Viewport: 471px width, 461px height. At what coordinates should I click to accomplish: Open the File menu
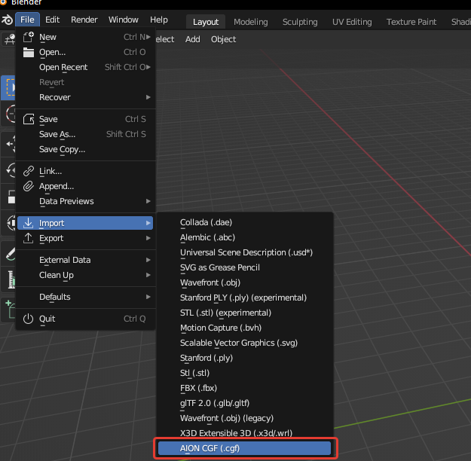pyautogui.click(x=27, y=20)
